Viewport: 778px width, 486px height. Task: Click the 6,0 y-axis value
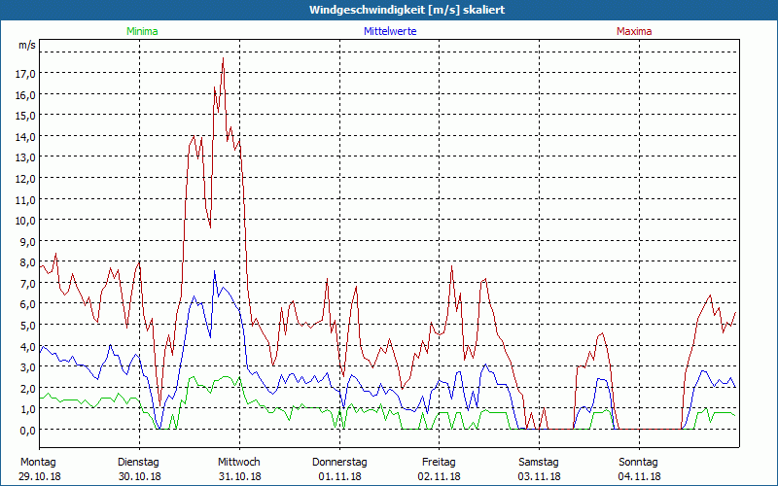pyautogui.click(x=28, y=304)
